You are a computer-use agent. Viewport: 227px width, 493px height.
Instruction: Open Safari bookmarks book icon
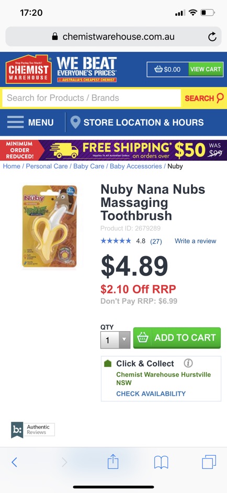pos(161,462)
